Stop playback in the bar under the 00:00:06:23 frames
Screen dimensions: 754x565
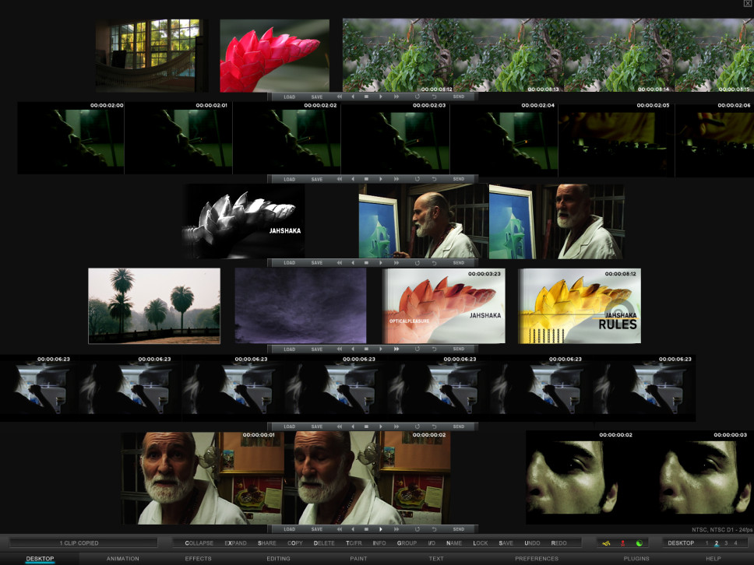coord(366,426)
